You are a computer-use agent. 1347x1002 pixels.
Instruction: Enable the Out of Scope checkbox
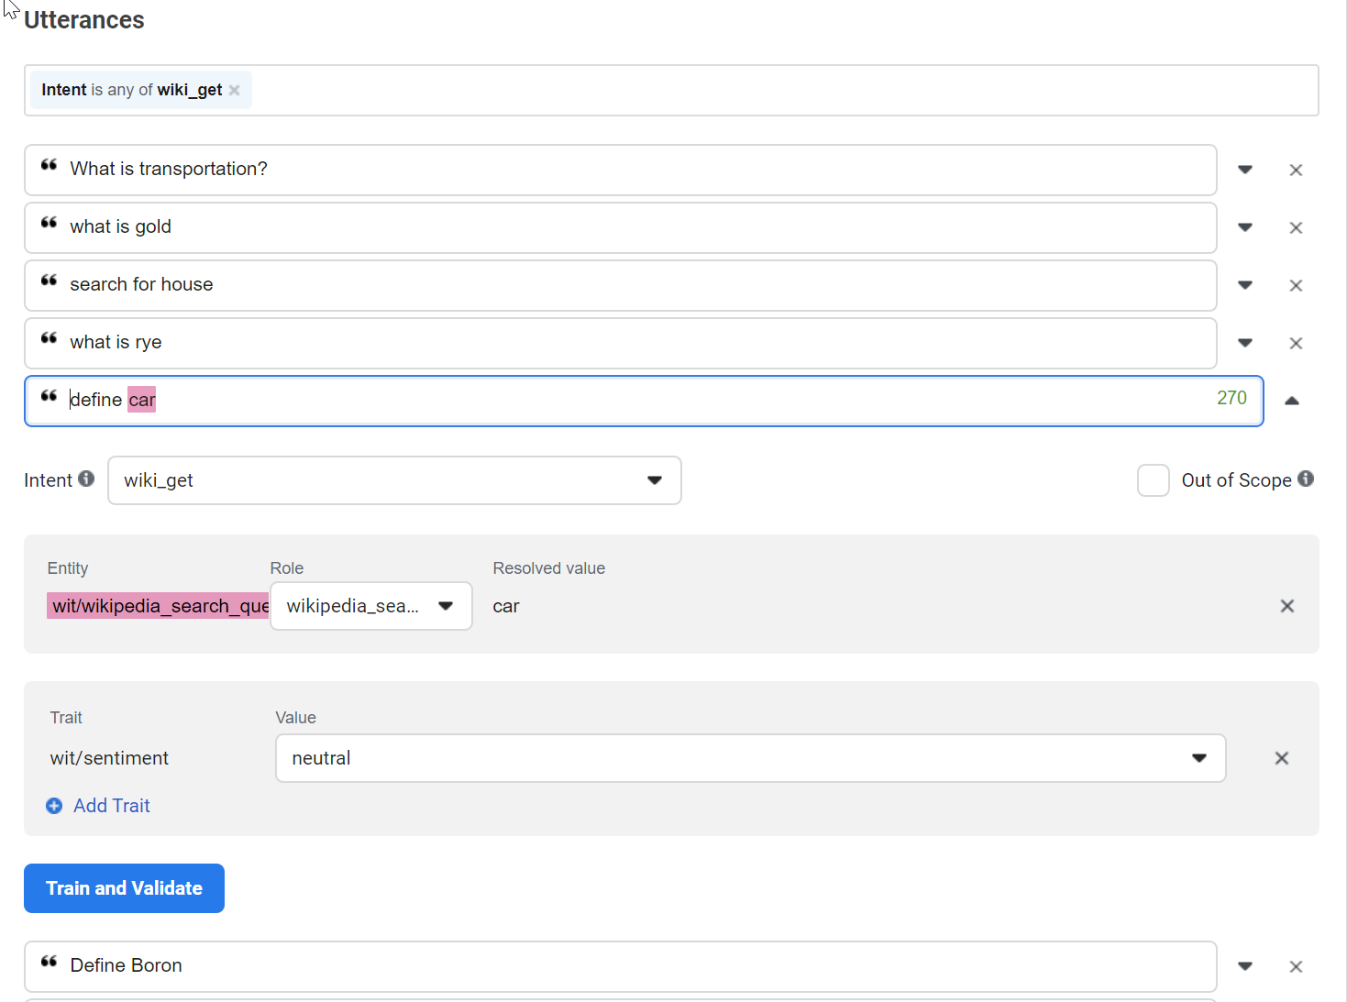[x=1153, y=479]
